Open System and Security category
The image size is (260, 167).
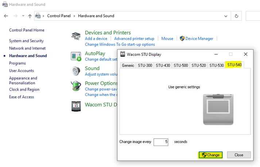pyautogui.click(x=26, y=41)
